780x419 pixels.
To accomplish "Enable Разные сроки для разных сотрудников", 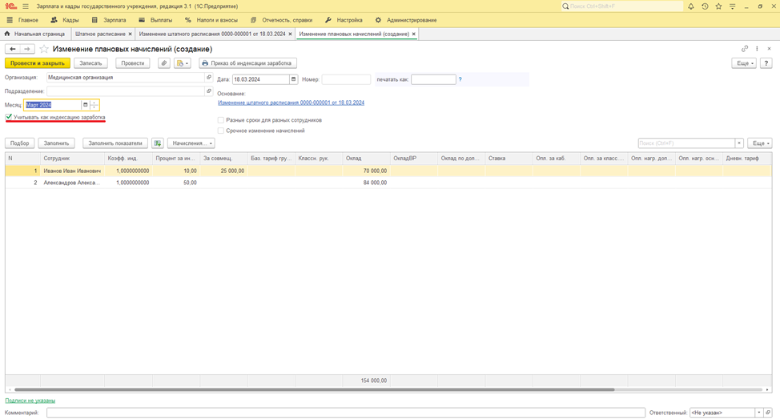I will pos(221,120).
